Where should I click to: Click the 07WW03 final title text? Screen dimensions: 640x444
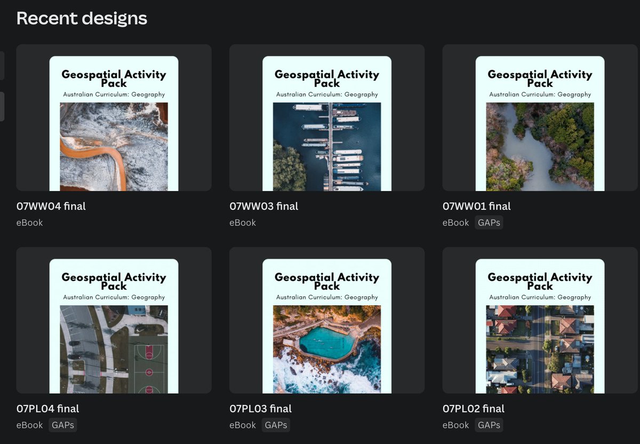pos(263,206)
